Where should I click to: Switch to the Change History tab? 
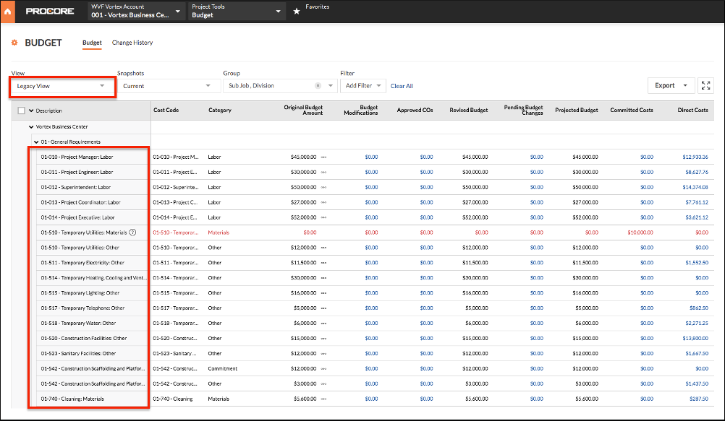coord(132,43)
